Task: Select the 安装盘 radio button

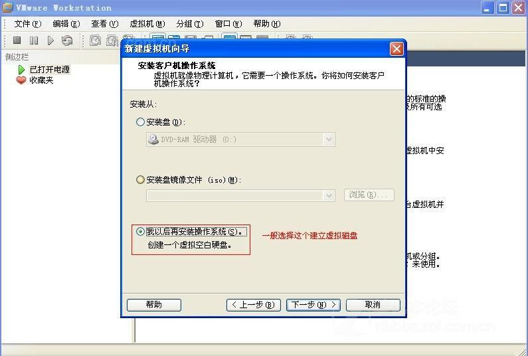Action: pos(140,122)
